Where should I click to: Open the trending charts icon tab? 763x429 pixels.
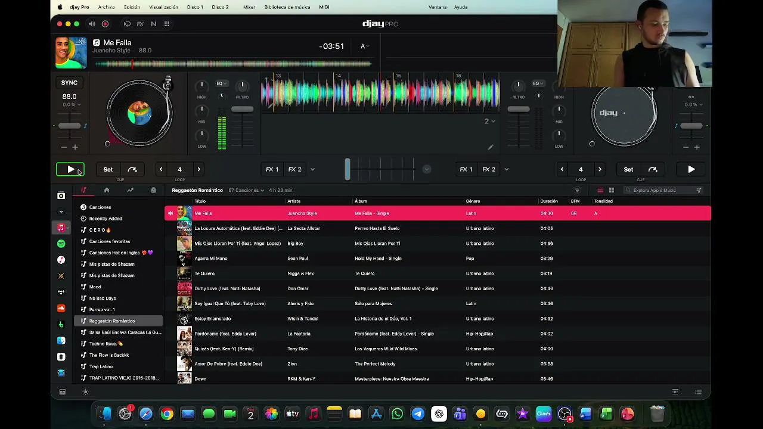(130, 190)
